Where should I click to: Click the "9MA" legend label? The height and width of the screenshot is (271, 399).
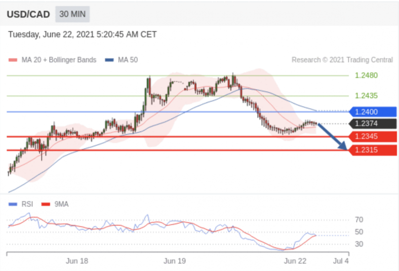pos(61,204)
